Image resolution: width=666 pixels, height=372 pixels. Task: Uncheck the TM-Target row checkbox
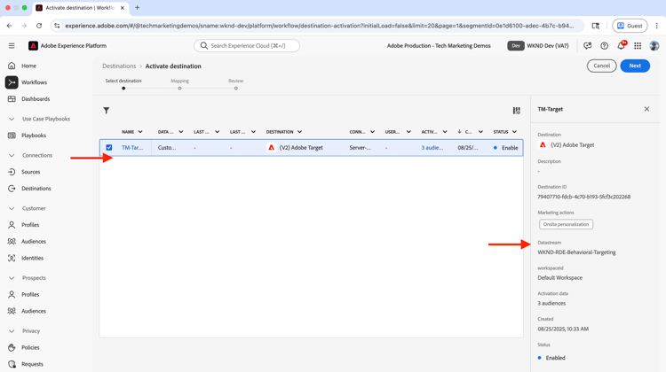[x=109, y=147]
